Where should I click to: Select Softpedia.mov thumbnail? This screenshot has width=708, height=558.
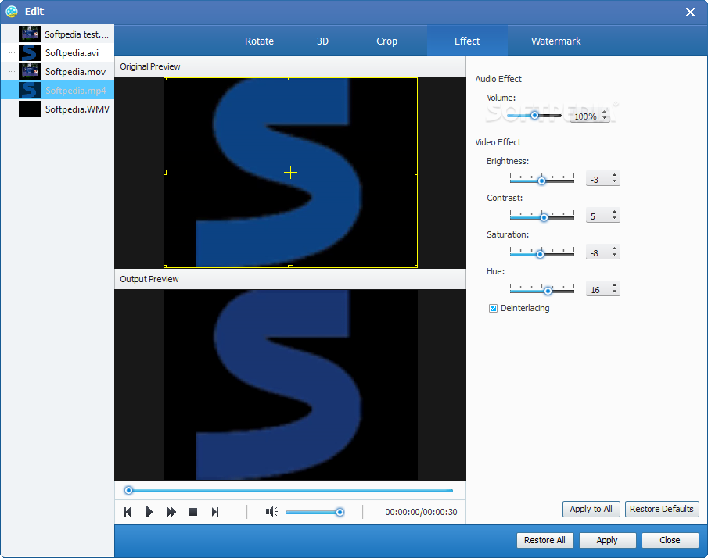30,72
